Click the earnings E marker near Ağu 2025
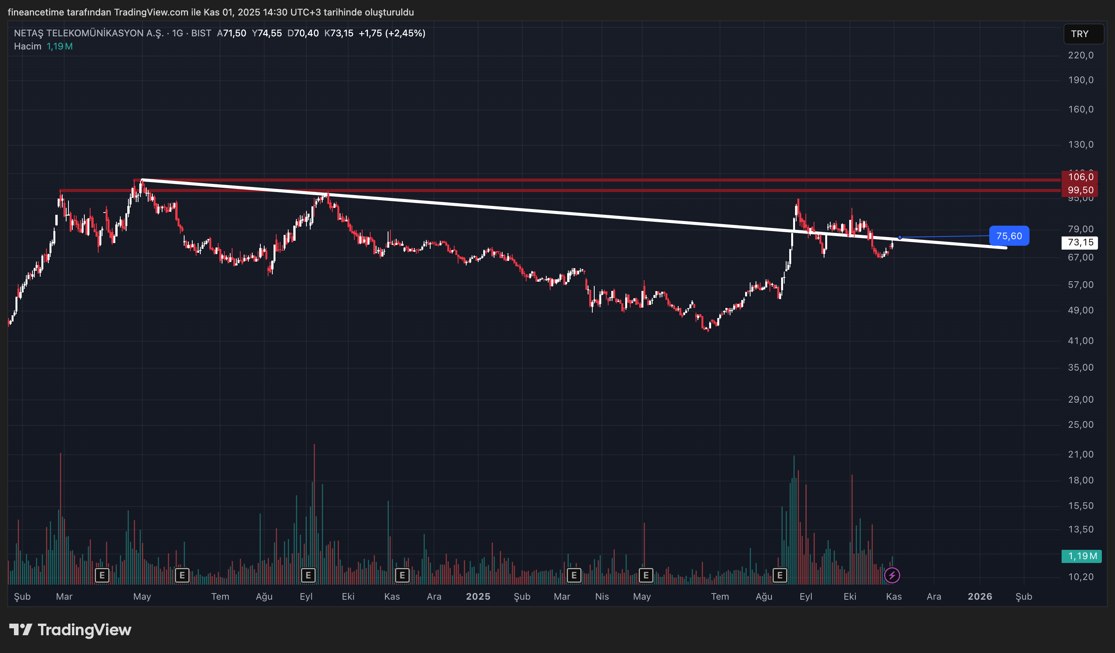The image size is (1115, 653). 780,575
